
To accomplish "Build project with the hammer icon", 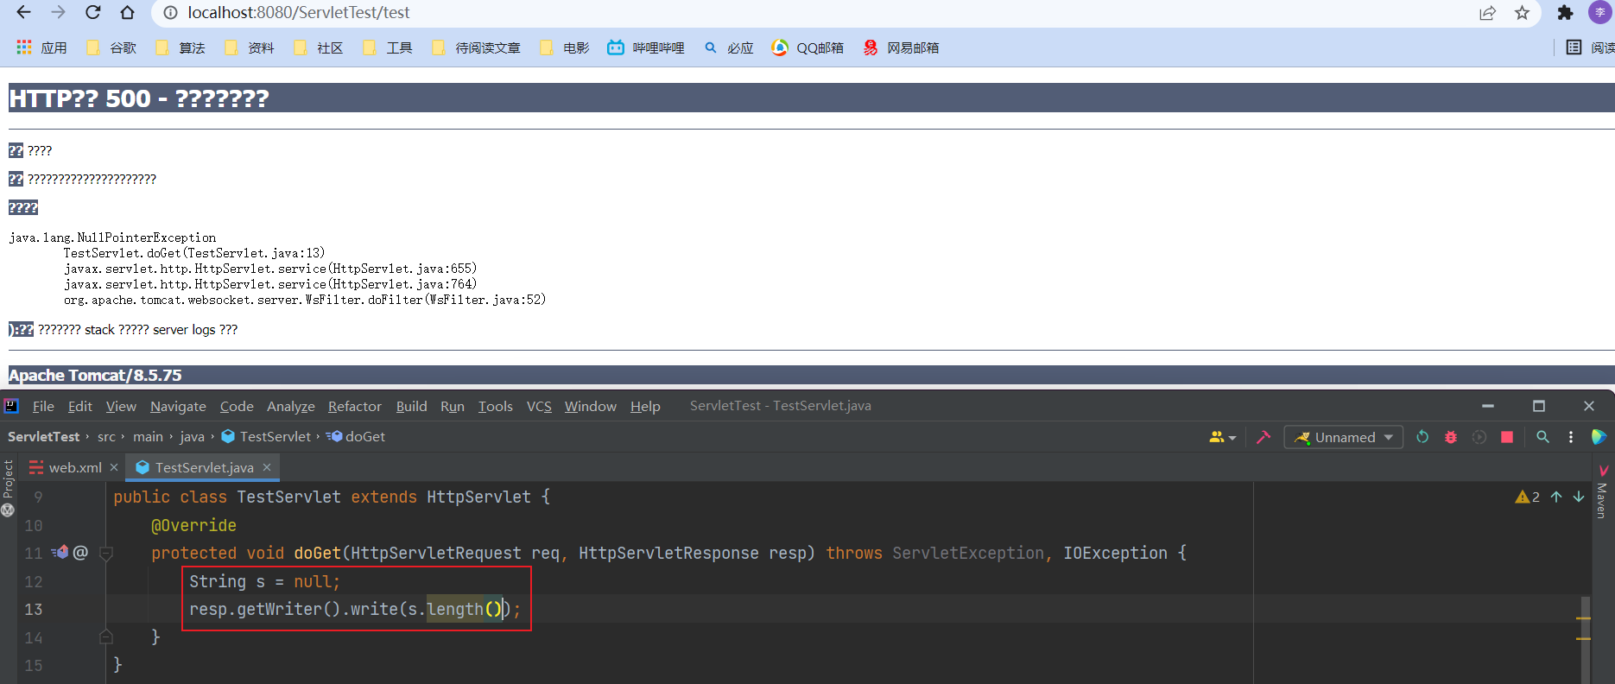I will click(1263, 437).
